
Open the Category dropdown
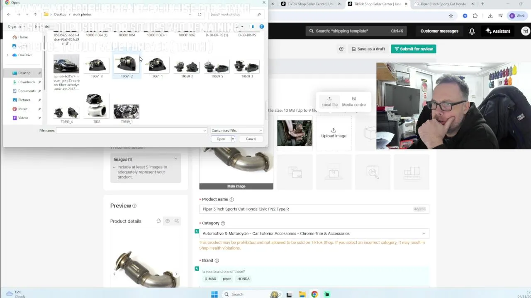pyautogui.click(x=314, y=233)
